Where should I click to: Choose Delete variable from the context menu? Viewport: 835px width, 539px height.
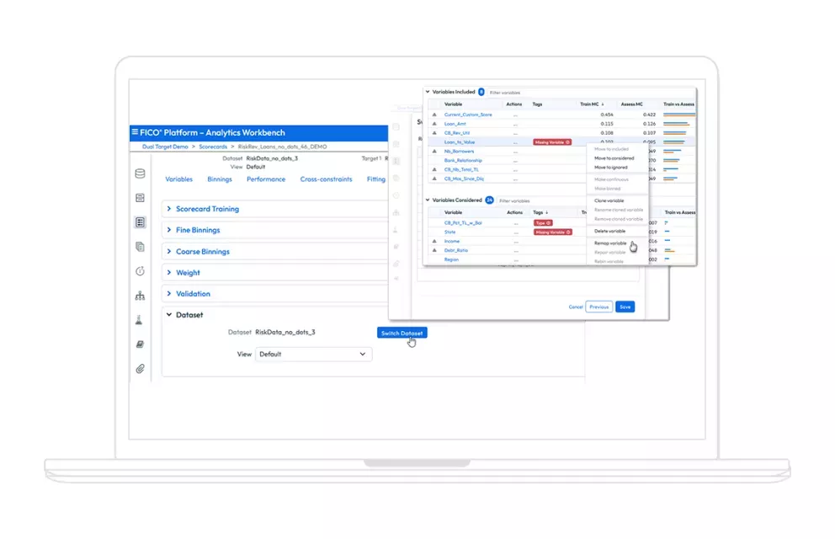609,231
